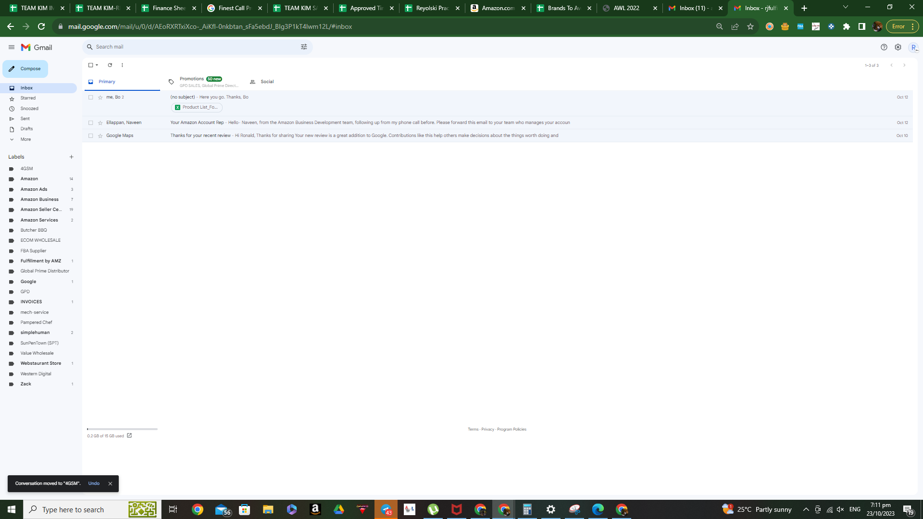Switch to the Primary tab

(x=122, y=82)
